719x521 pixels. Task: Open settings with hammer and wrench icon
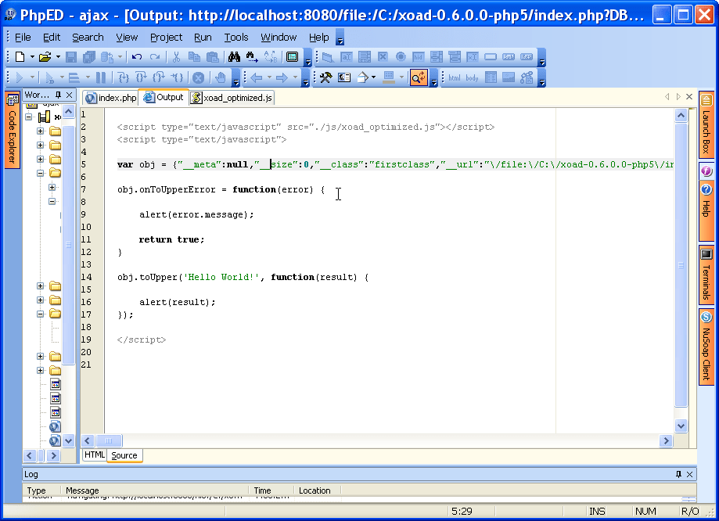[x=325, y=77]
